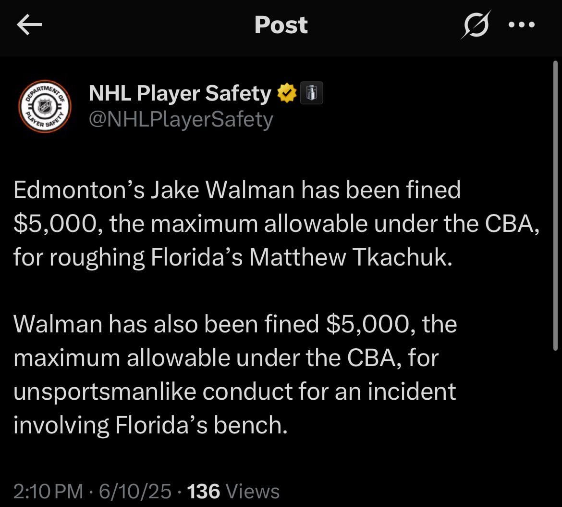Open the NHL Player Safety display name
The image size is (562, 507).
[180, 93]
